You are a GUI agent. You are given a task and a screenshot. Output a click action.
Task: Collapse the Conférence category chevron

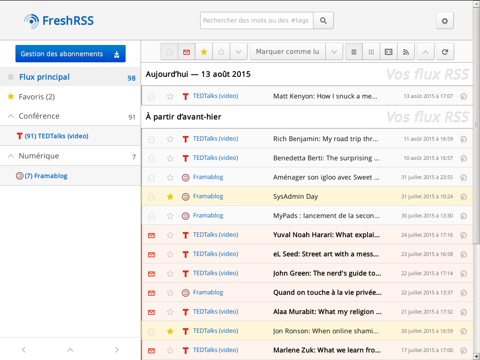tap(11, 116)
